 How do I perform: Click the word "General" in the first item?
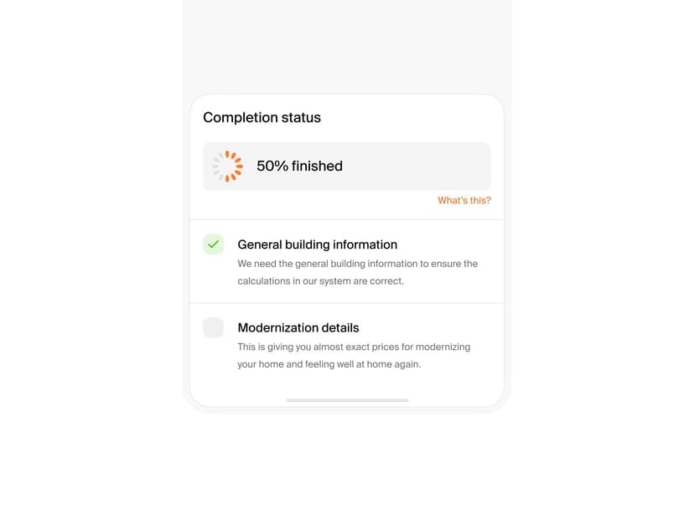pyautogui.click(x=259, y=245)
